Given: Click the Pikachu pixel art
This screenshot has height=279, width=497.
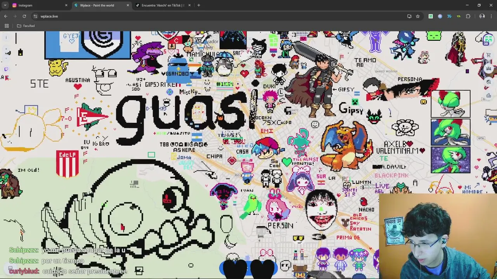Looking at the screenshot, I should click(58, 67).
